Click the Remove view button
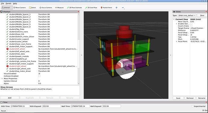 [190, 98]
